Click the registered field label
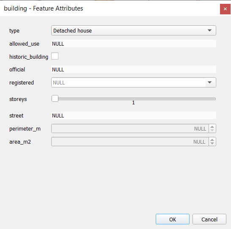This screenshot has width=231, height=229. pos(22,83)
